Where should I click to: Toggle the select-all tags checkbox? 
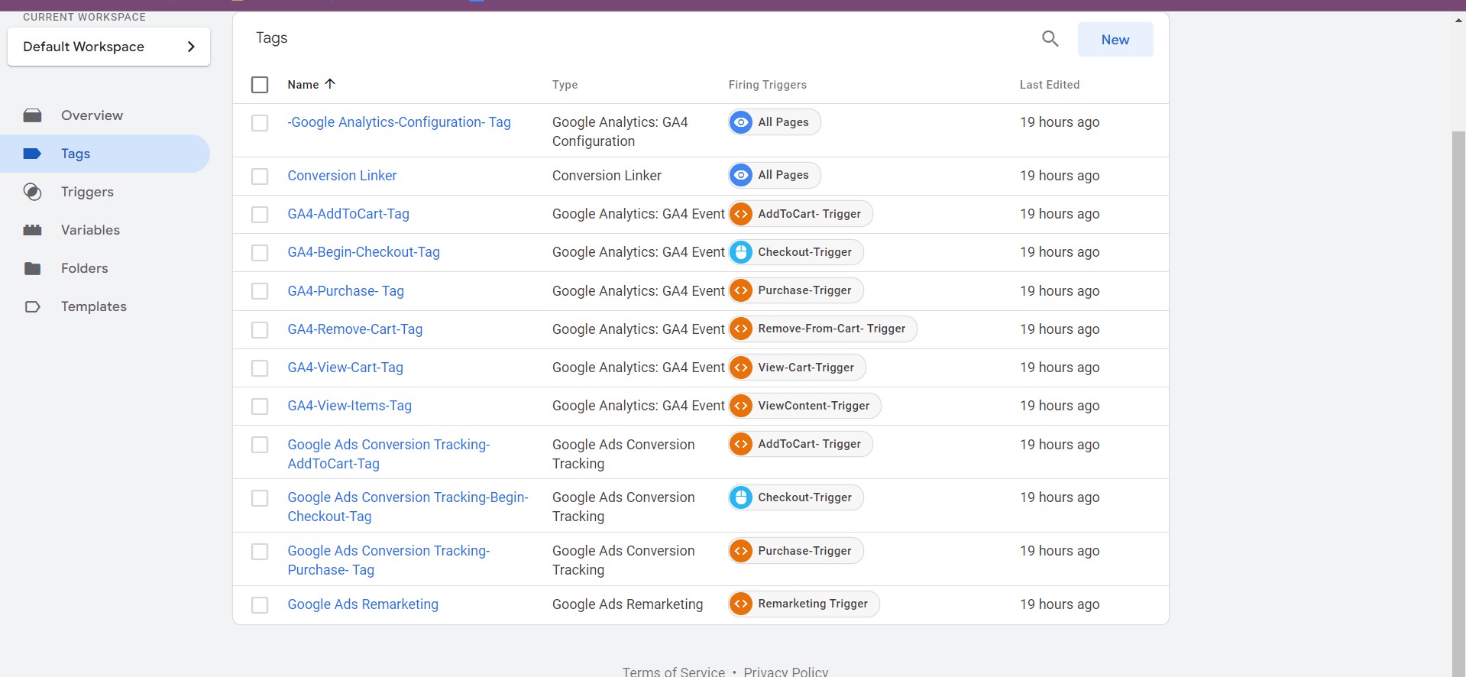point(260,85)
